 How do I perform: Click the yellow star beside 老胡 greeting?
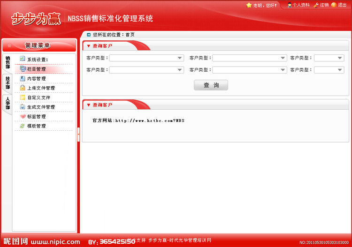coord(249,5)
